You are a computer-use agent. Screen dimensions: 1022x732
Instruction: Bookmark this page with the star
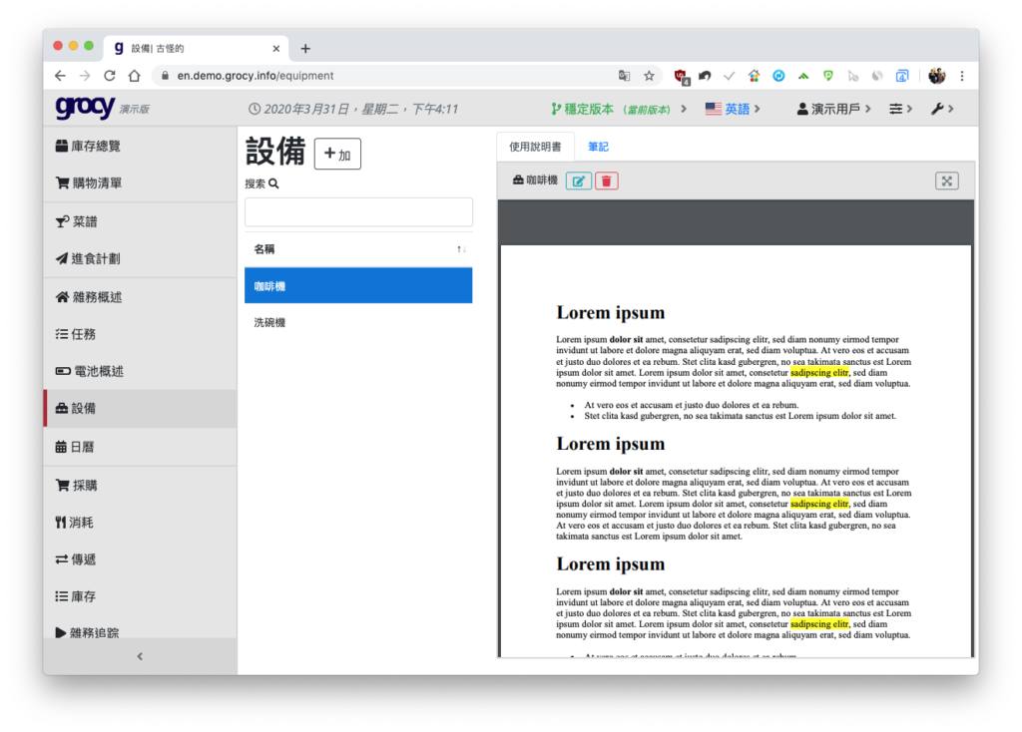[649, 76]
